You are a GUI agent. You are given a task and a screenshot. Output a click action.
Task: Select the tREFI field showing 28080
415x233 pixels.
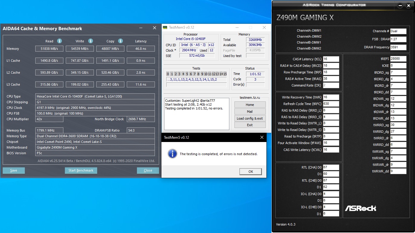pyautogui.click(x=398, y=59)
